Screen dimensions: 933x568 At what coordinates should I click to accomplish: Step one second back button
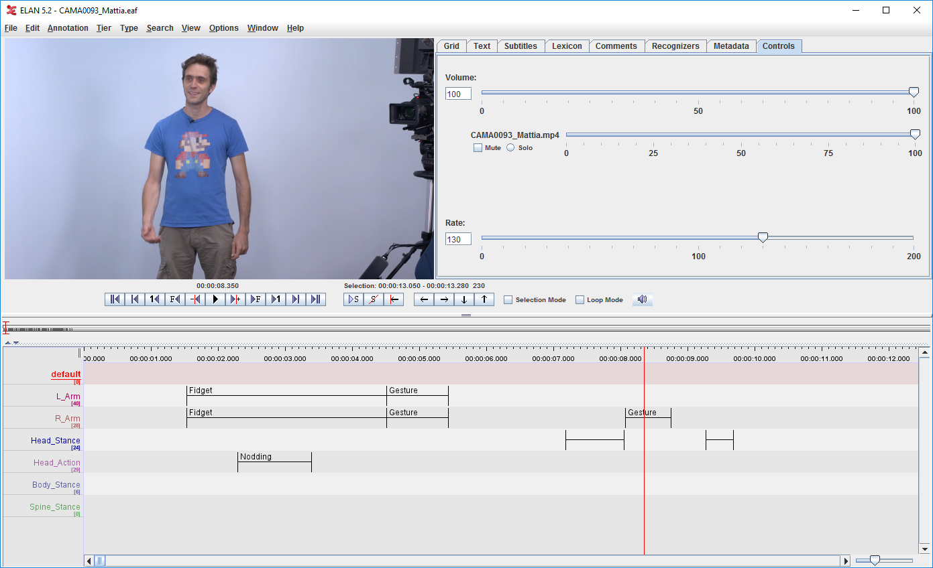[x=155, y=299]
